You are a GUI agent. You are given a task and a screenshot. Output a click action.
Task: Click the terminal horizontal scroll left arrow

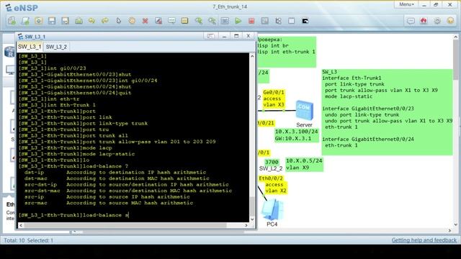point(21,225)
